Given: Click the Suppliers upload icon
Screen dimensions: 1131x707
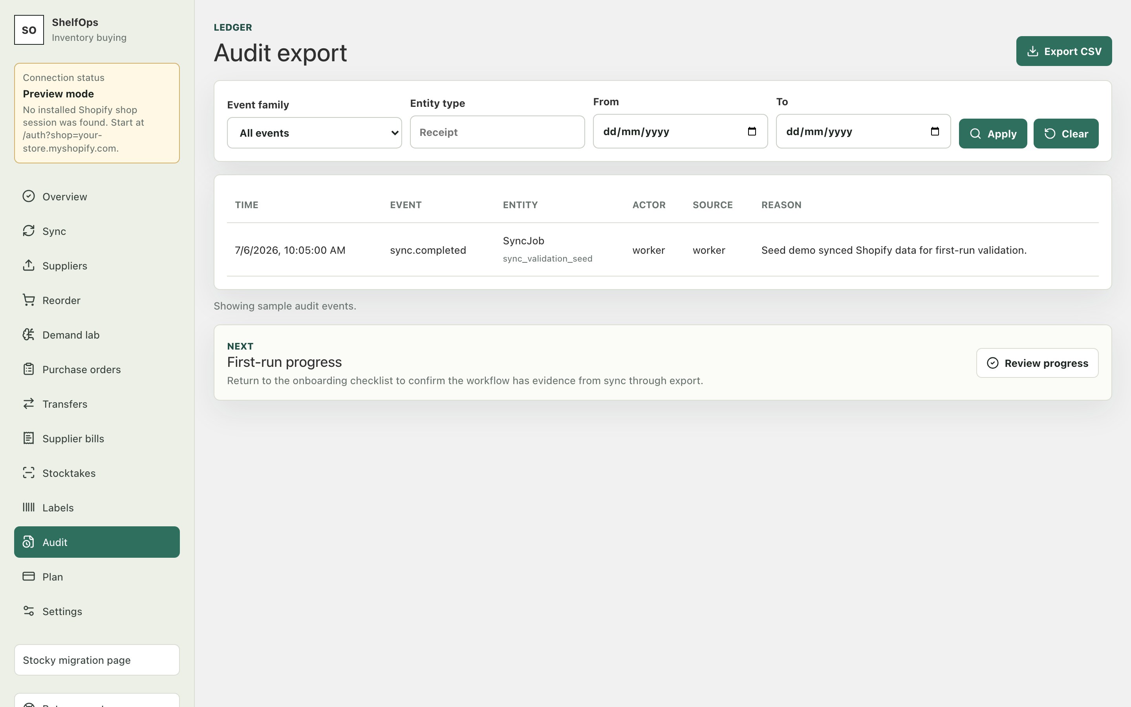Looking at the screenshot, I should tap(29, 265).
